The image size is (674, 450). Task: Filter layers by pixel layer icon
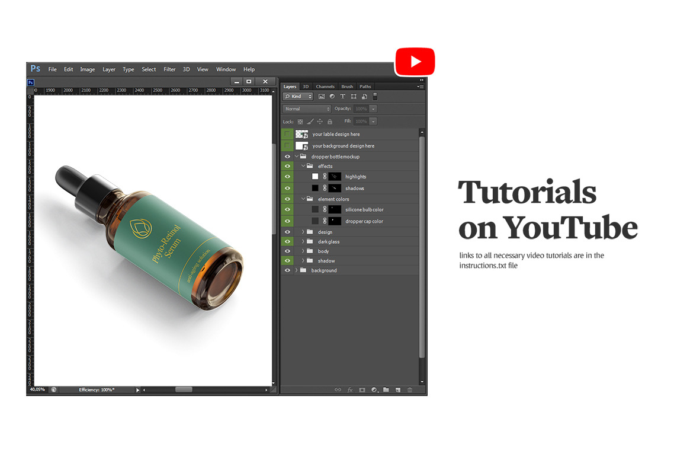(x=321, y=97)
